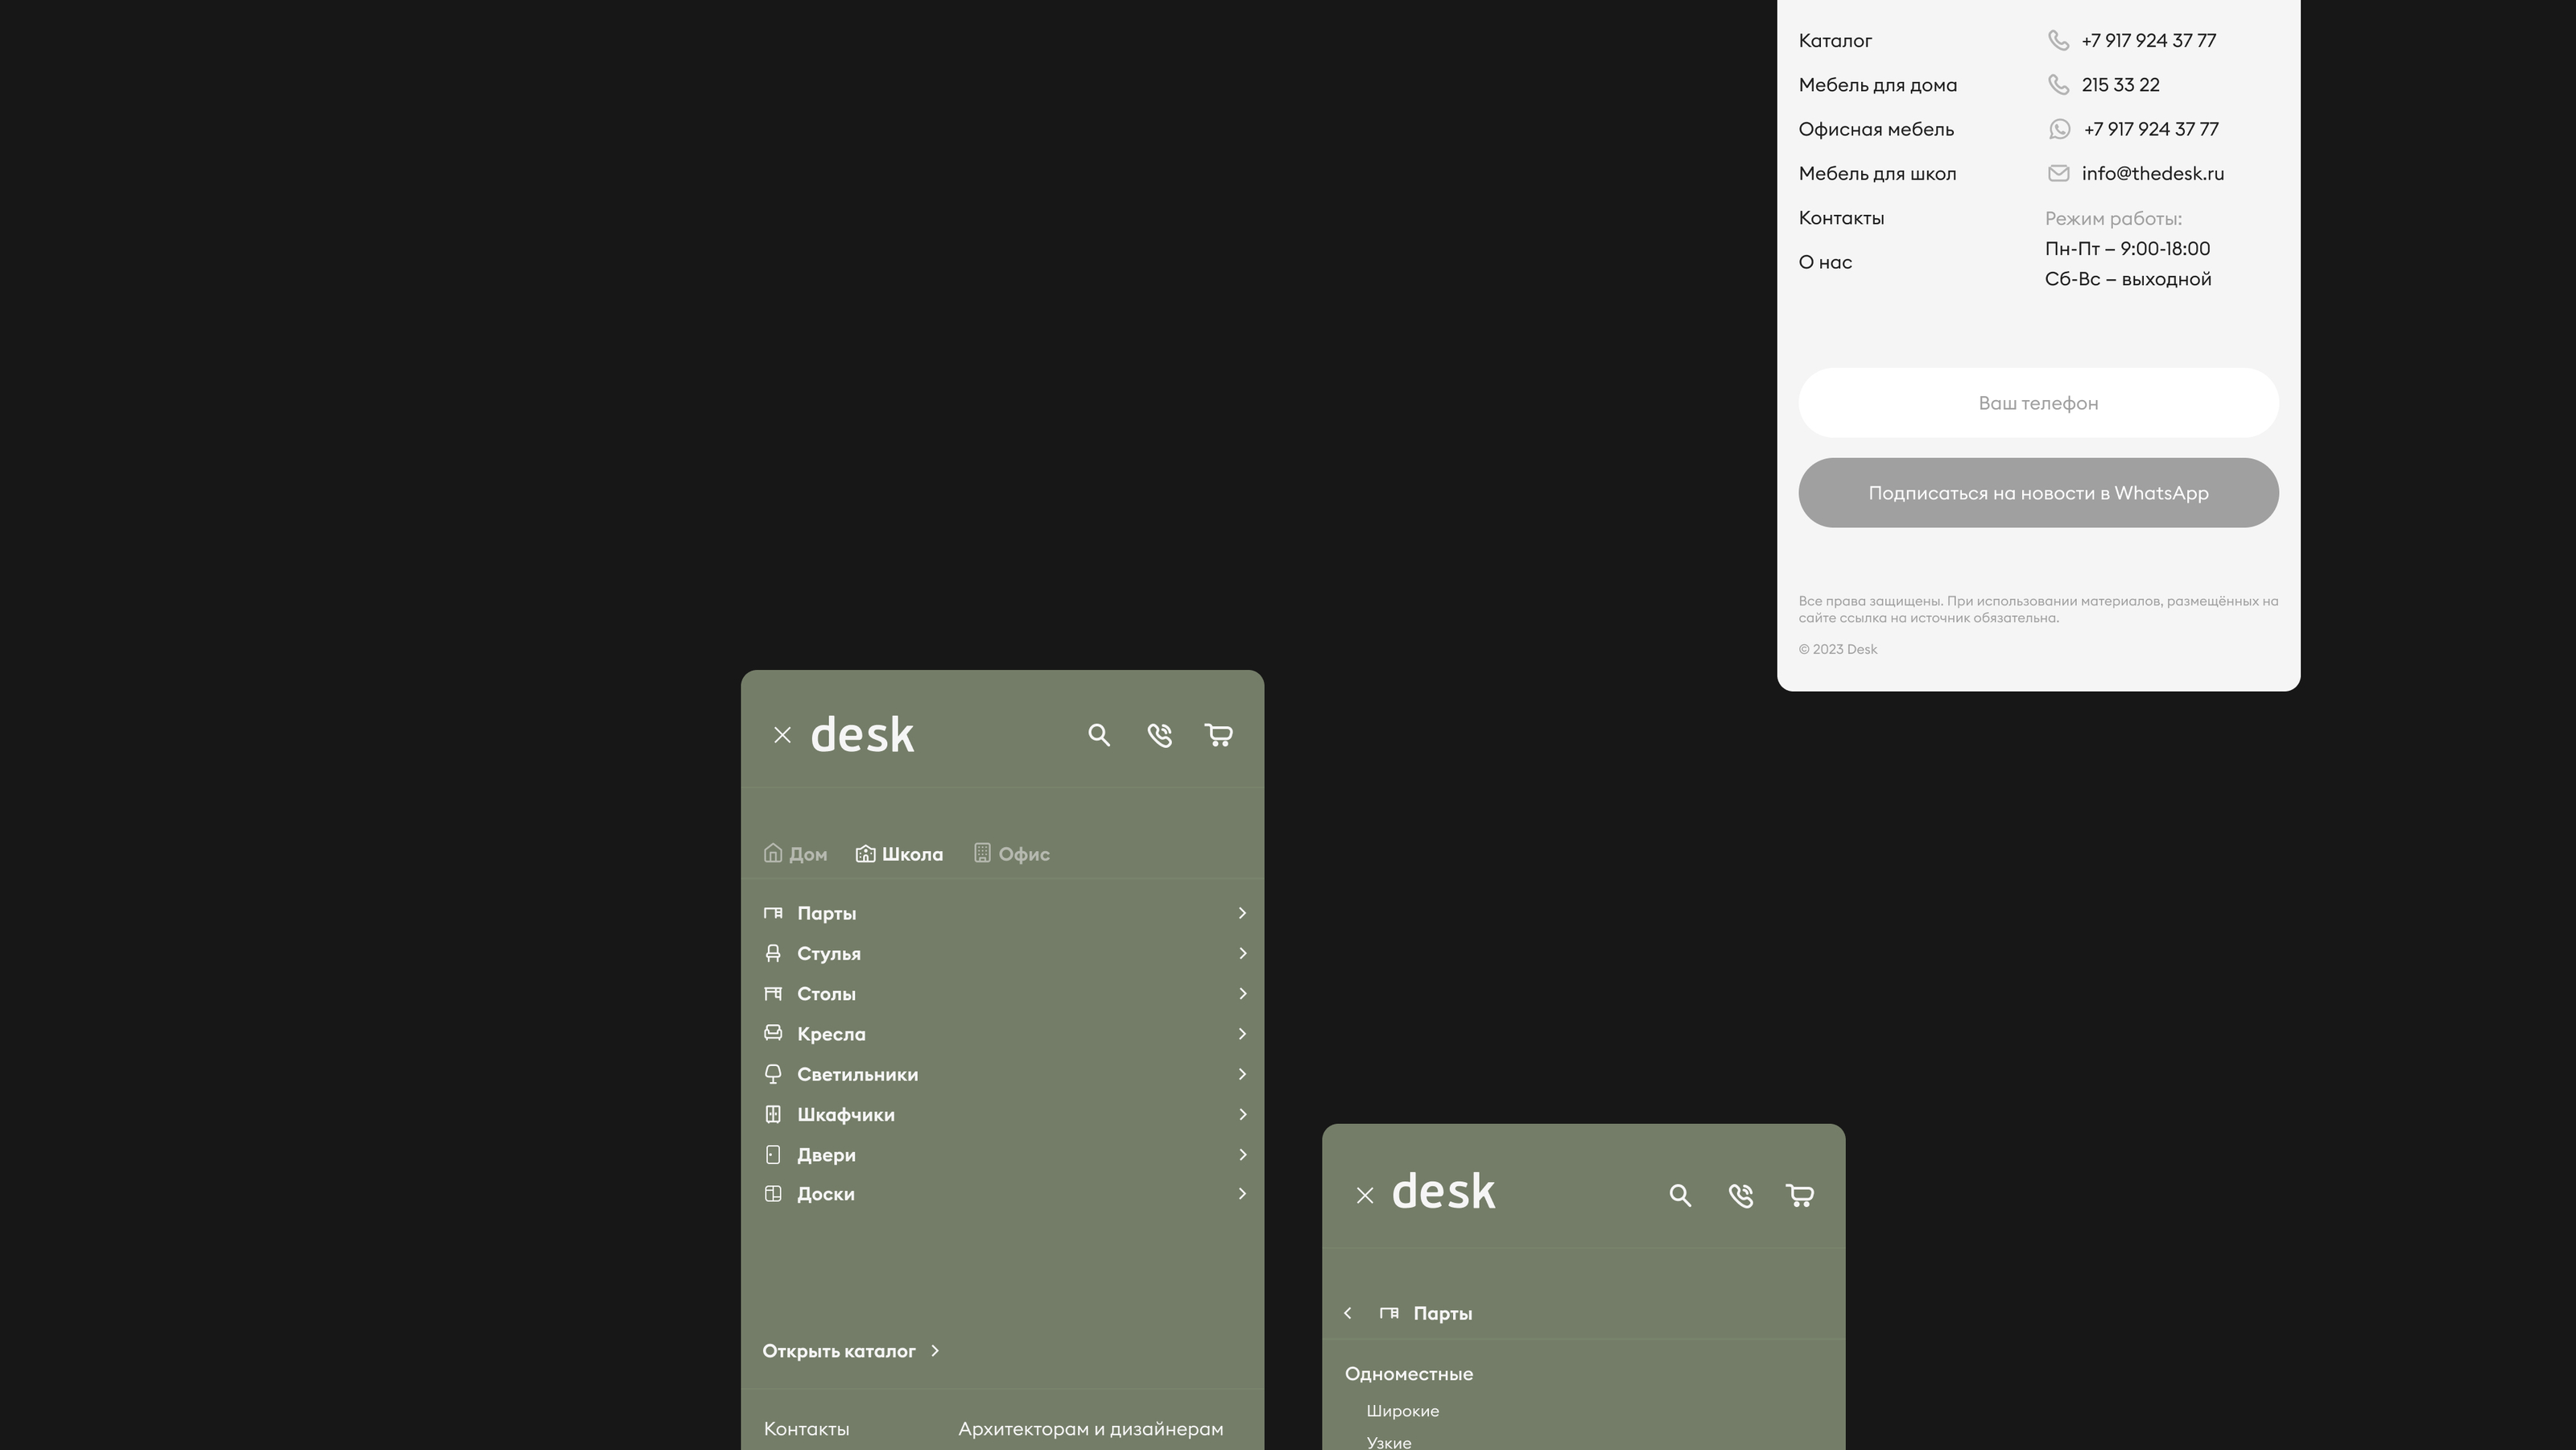
Task: Switch to the Офис tab
Action: click(1012, 854)
